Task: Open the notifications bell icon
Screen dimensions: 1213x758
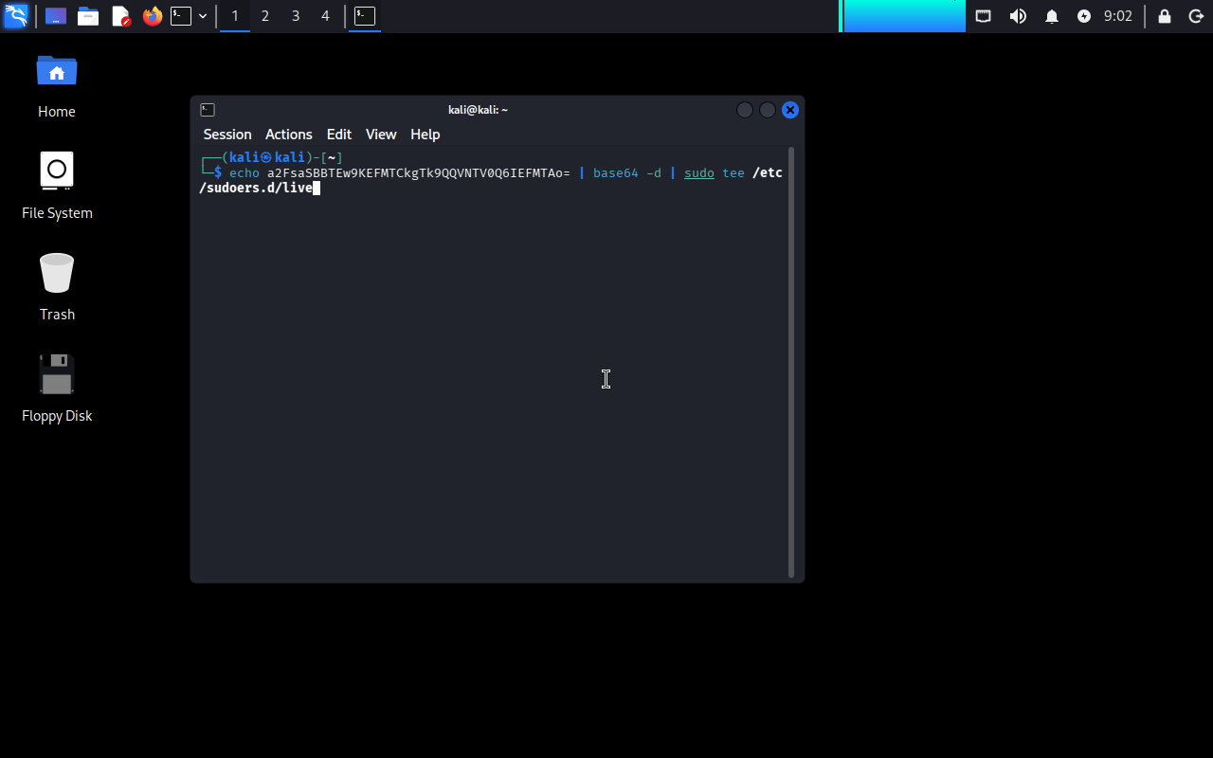Action: pos(1052,16)
